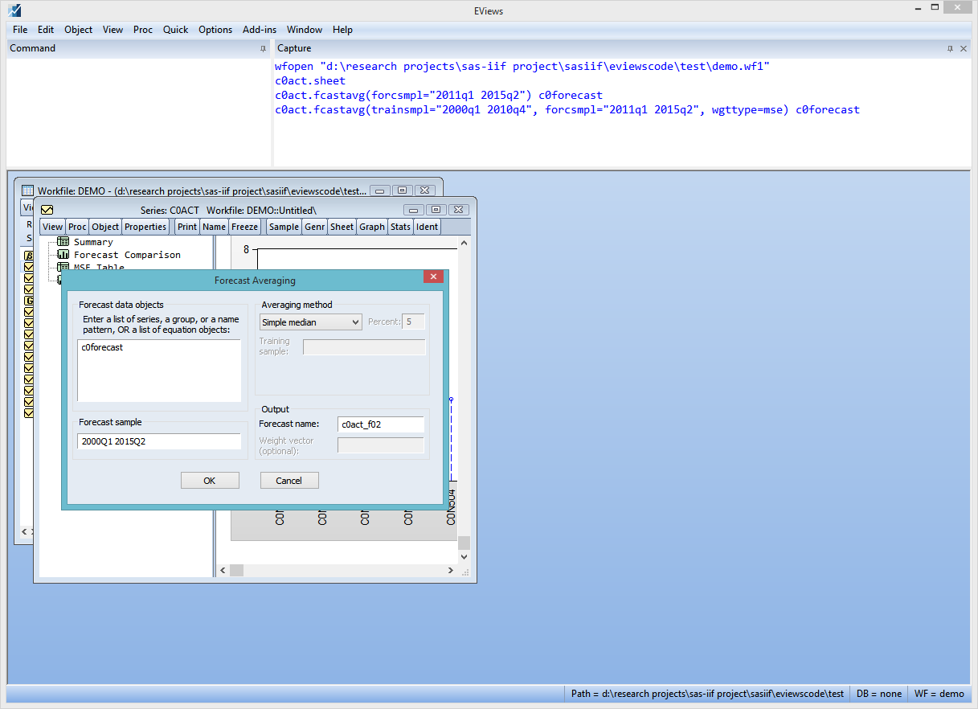Click the series window Proc button
The height and width of the screenshot is (709, 978).
tap(77, 227)
